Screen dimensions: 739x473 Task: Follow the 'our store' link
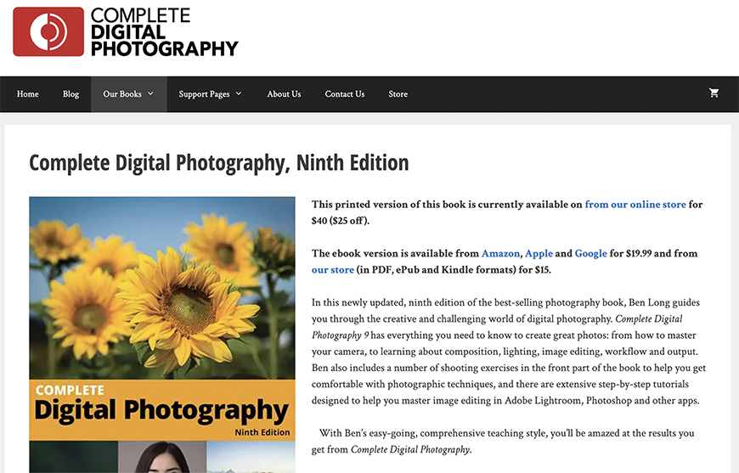click(333, 270)
